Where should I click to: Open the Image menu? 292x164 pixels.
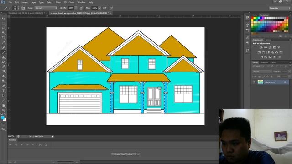coord(25,2)
